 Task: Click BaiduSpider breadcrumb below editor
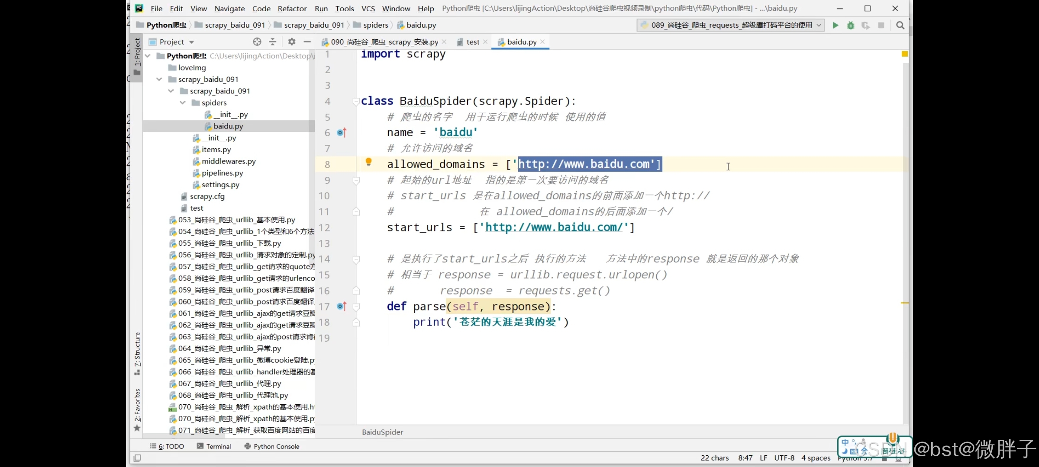[383, 432]
